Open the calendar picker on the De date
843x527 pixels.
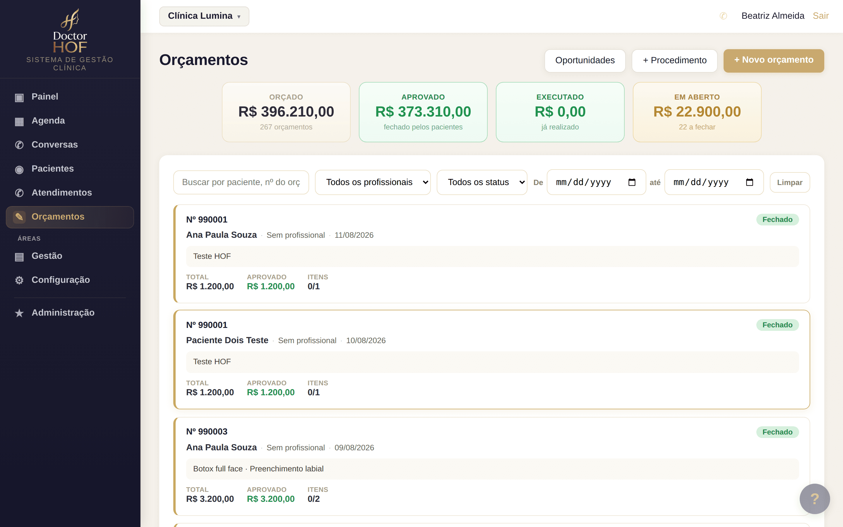click(632, 182)
